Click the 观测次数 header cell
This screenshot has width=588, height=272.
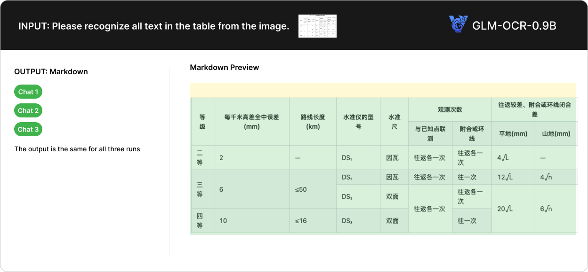[450, 109]
